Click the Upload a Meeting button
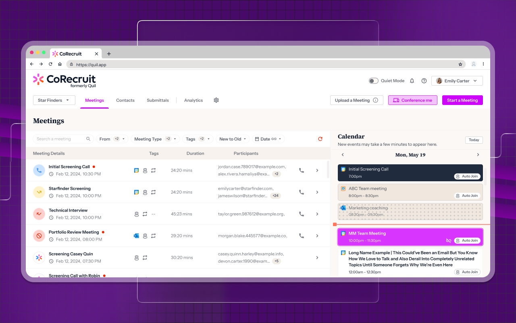516x323 pixels. (356, 100)
